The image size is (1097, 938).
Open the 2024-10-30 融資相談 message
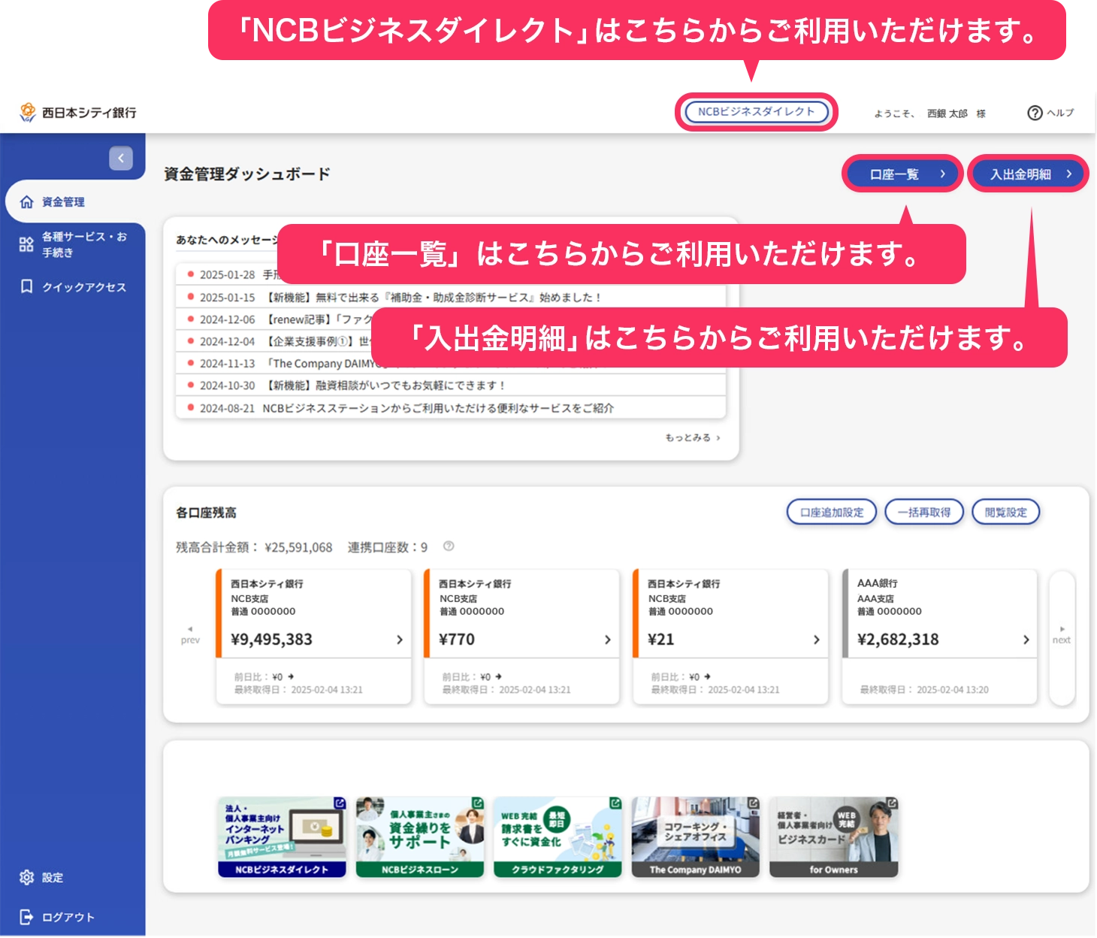point(451,386)
